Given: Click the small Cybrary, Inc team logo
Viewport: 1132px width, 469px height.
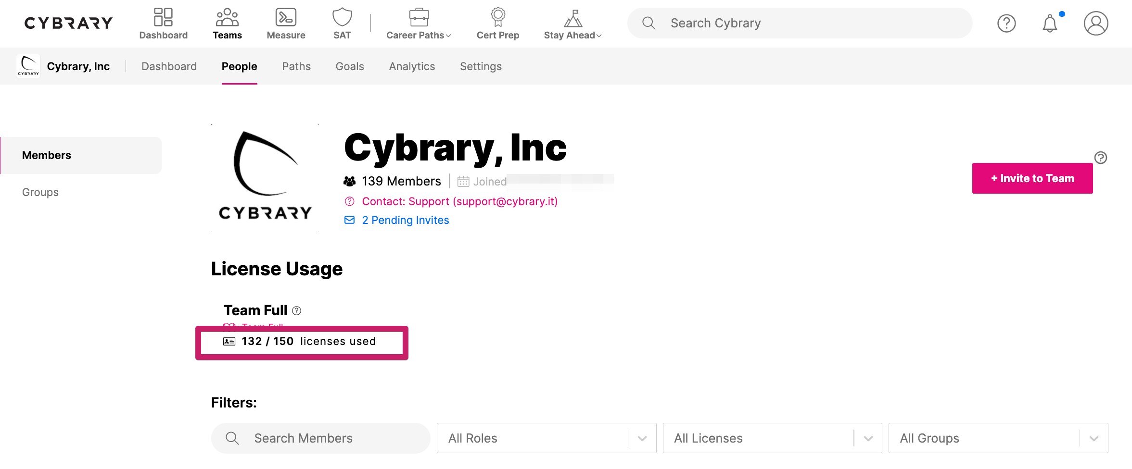Looking at the screenshot, I should point(28,66).
